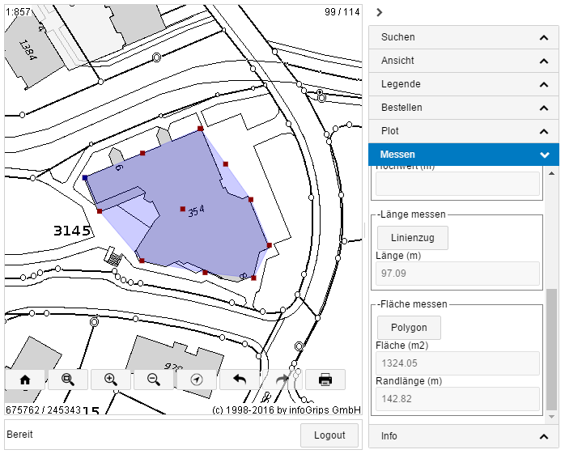Click the Linienzug measure button
The image size is (565, 454).
click(x=412, y=238)
